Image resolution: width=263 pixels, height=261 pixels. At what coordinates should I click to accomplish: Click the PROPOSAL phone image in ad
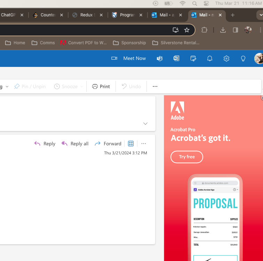click(215, 218)
